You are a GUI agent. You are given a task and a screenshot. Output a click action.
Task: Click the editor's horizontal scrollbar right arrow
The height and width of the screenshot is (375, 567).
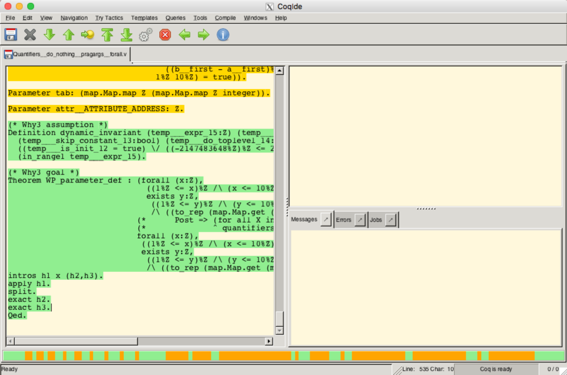(x=269, y=341)
